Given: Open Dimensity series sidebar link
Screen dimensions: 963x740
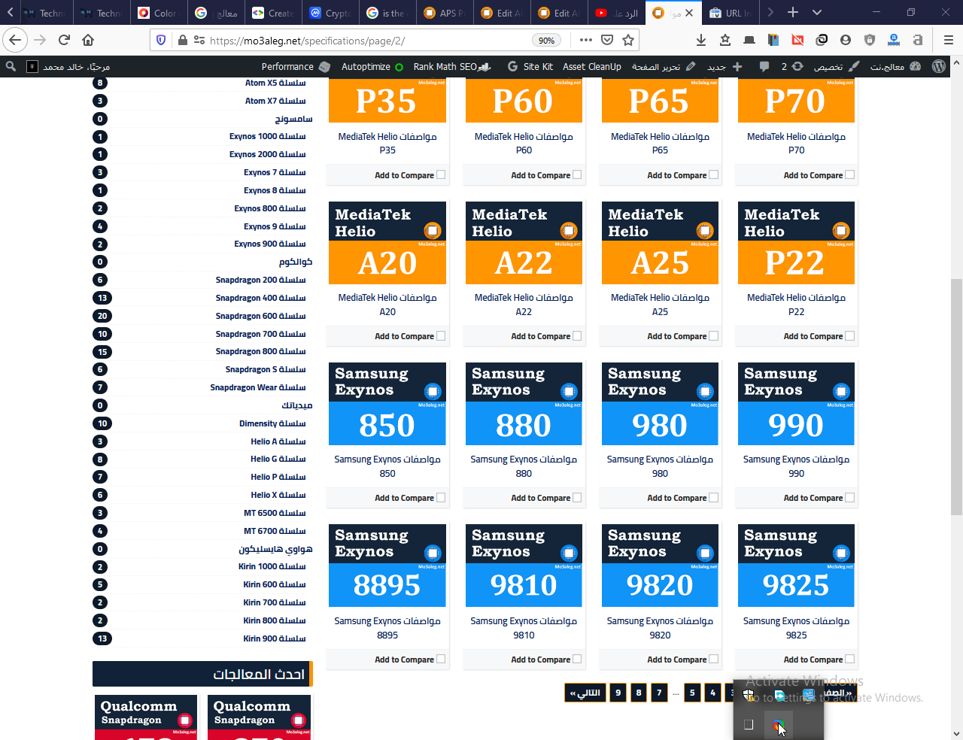Looking at the screenshot, I should click(x=272, y=423).
